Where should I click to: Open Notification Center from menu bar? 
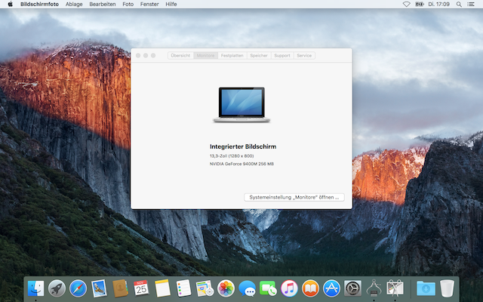pyautogui.click(x=472, y=4)
